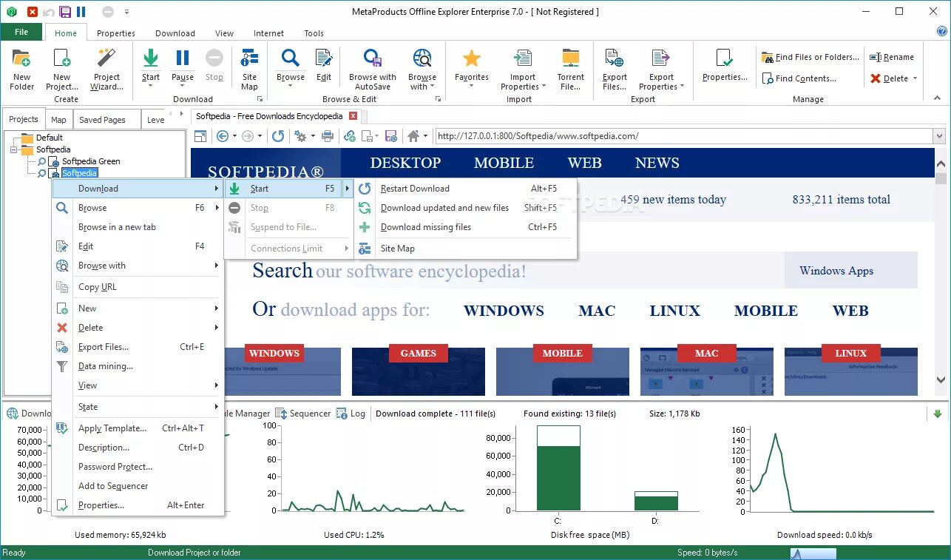Launch the Project Wizard

coord(106,69)
